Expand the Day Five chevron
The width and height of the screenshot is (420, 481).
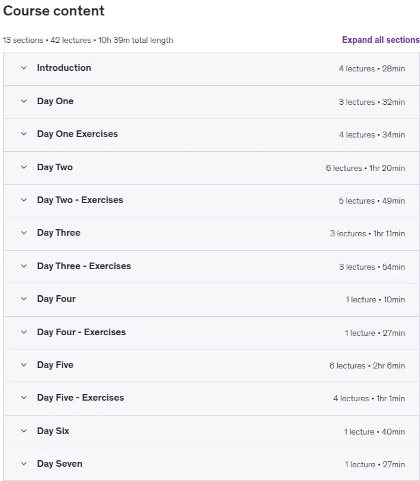pos(24,365)
